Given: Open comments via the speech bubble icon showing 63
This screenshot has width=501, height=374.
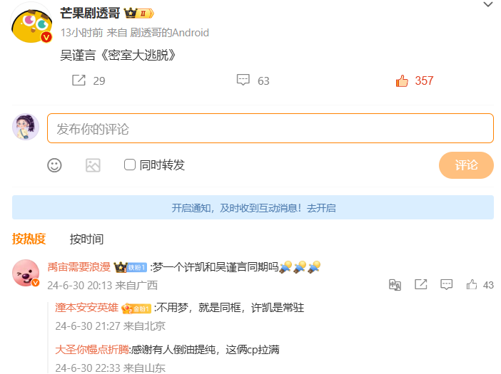Looking at the screenshot, I should coord(243,80).
